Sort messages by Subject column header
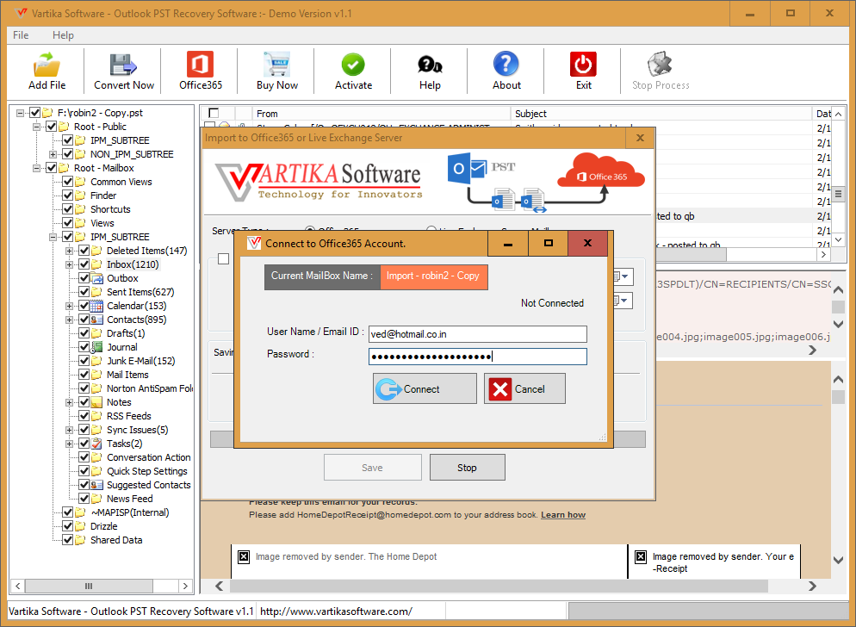856x627 pixels. click(x=661, y=114)
